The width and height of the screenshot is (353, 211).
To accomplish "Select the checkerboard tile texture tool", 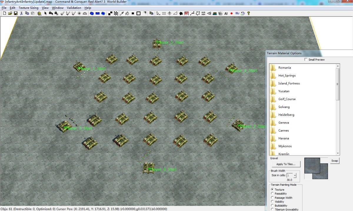I will pyautogui.click(x=116, y=13).
